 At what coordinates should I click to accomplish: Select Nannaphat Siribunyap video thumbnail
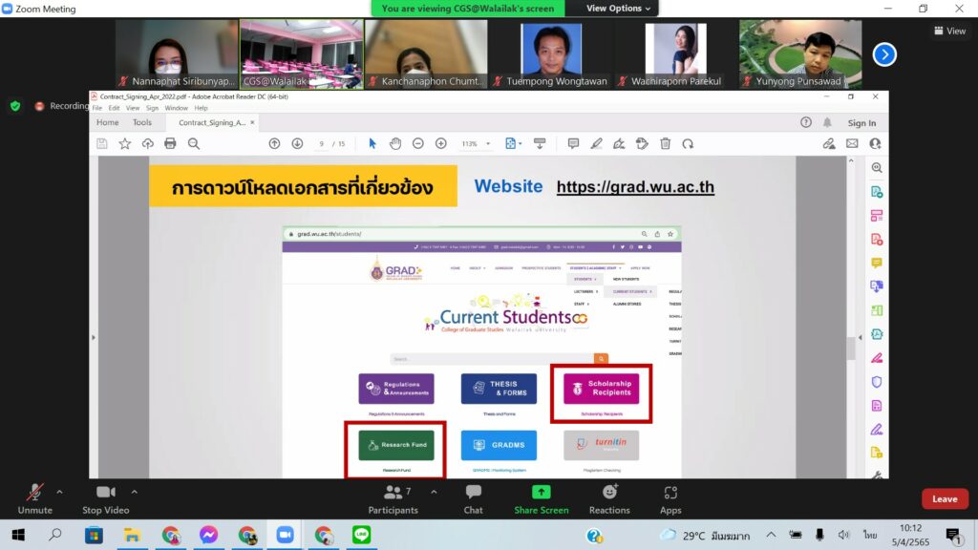point(177,53)
